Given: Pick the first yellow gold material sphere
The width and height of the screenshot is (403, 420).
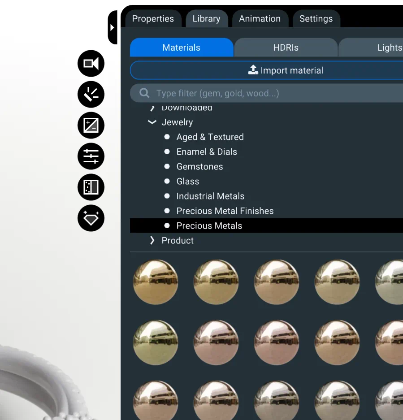Looking at the screenshot, I should 156,282.
